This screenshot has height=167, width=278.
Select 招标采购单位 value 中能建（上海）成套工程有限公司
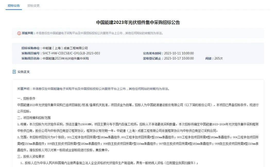(65, 48)
